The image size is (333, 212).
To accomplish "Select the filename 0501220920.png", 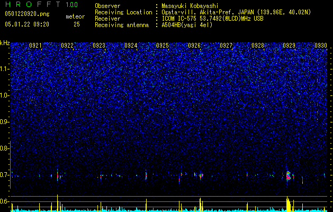I will tap(27, 14).
